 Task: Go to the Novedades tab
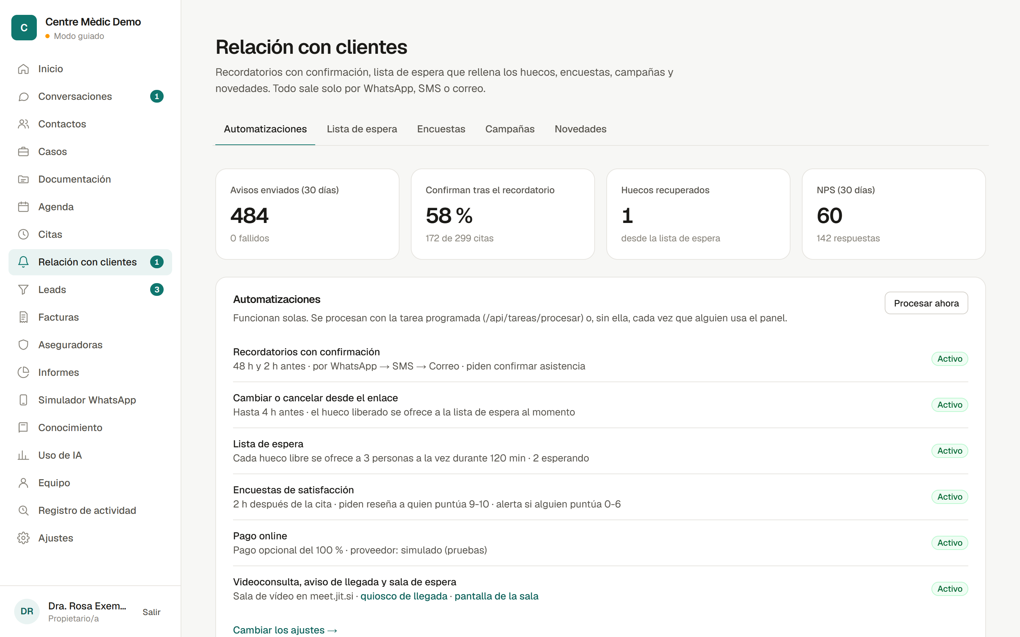pos(580,129)
